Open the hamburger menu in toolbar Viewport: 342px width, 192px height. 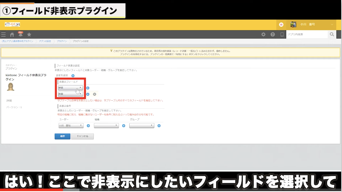(x=3, y=34)
